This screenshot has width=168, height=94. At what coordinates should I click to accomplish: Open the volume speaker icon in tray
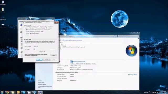coord(159,92)
